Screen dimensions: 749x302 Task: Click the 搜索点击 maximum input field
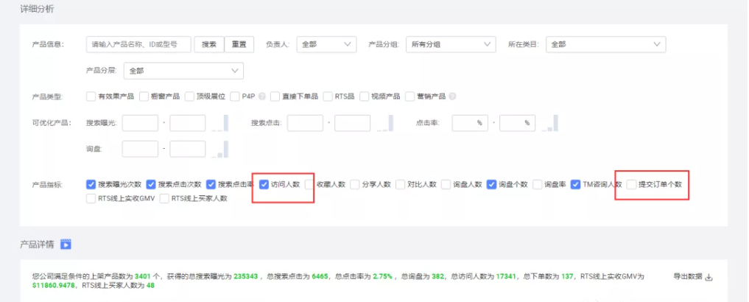pyautogui.click(x=353, y=123)
